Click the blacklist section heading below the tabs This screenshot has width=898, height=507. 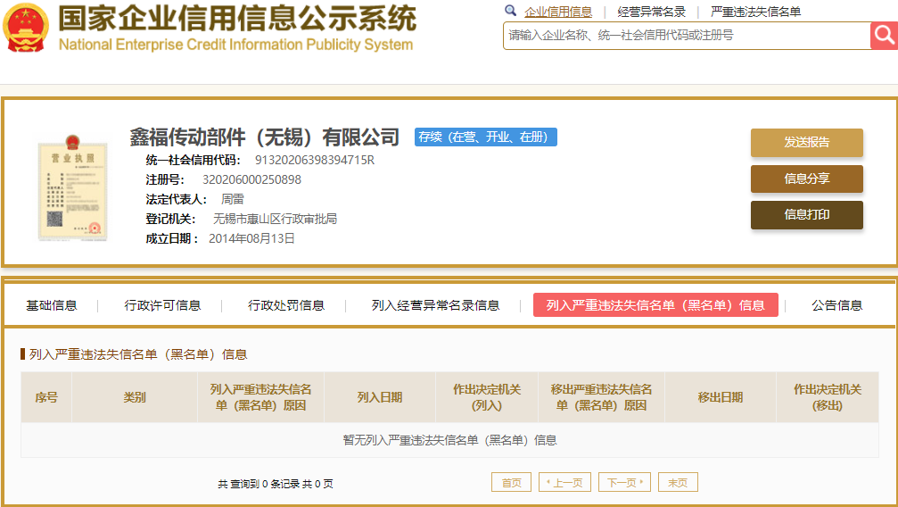[x=138, y=354]
